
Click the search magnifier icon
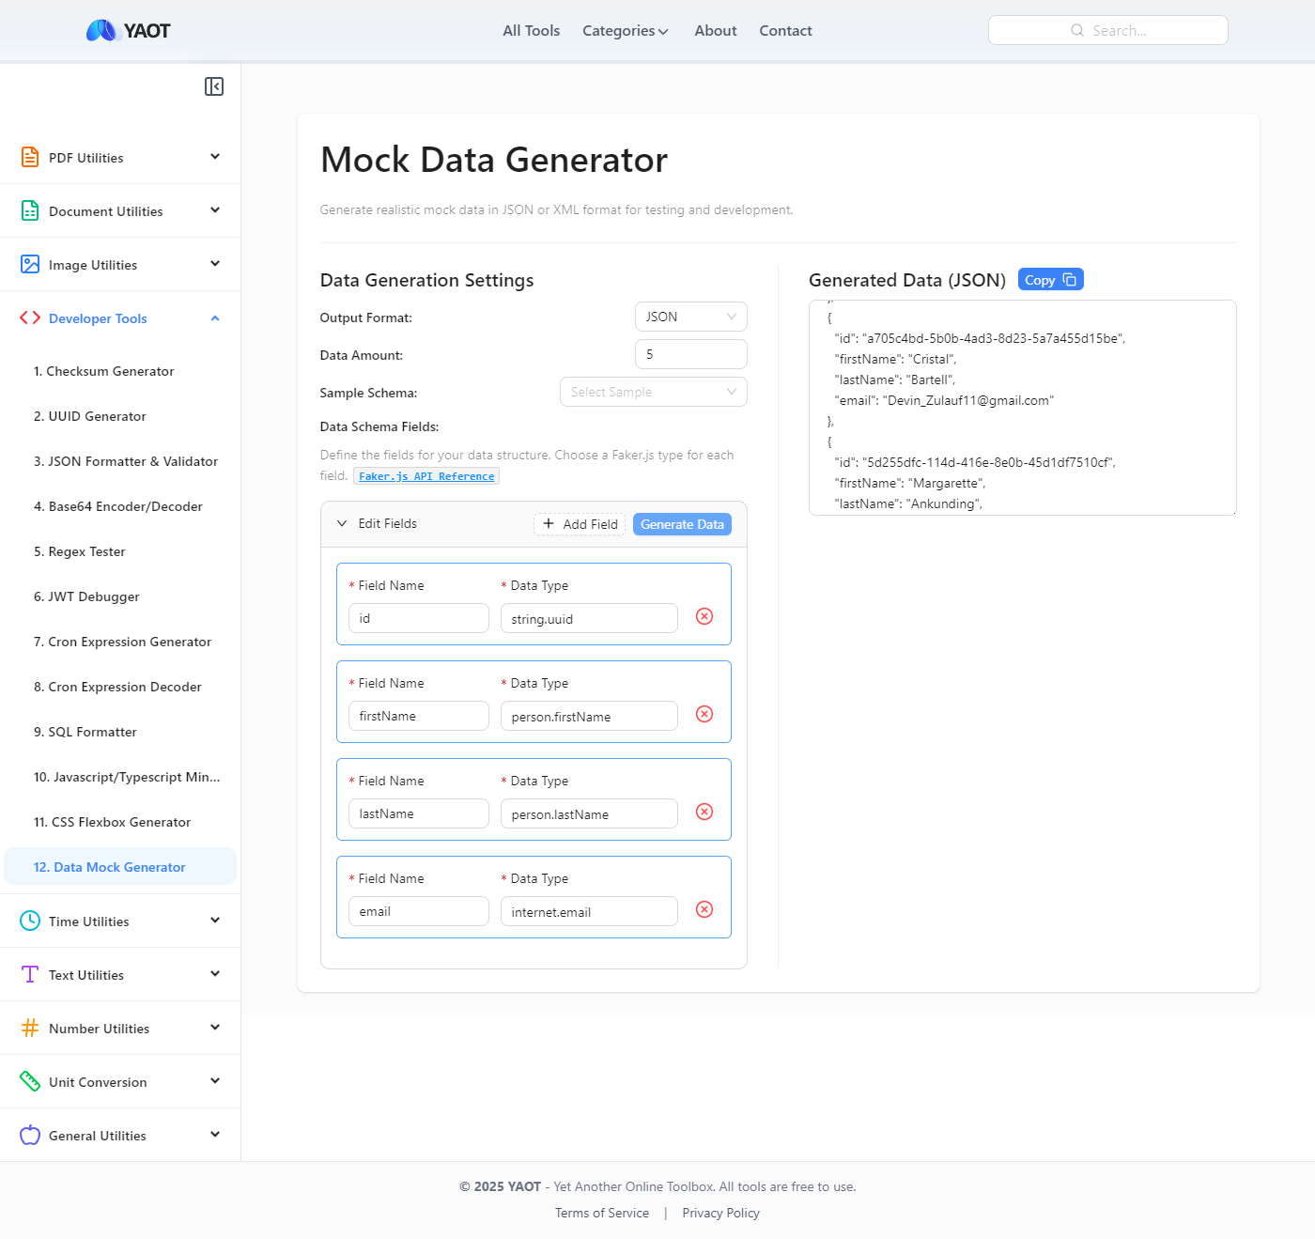click(1076, 29)
